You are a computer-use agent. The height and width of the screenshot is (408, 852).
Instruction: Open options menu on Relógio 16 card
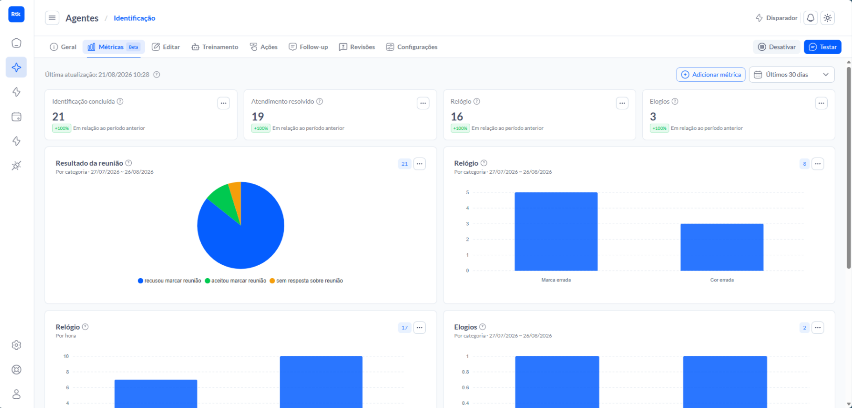[622, 103]
